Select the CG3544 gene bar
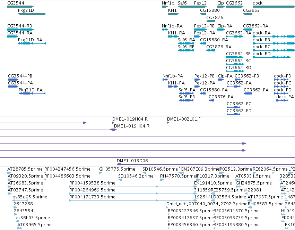Screen dimensions: 295x230 click(x=20, y=7)
